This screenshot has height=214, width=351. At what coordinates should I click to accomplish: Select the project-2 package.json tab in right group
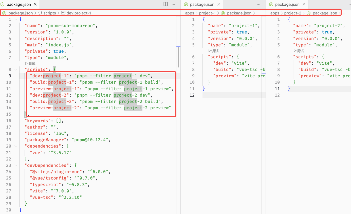point(287,4)
